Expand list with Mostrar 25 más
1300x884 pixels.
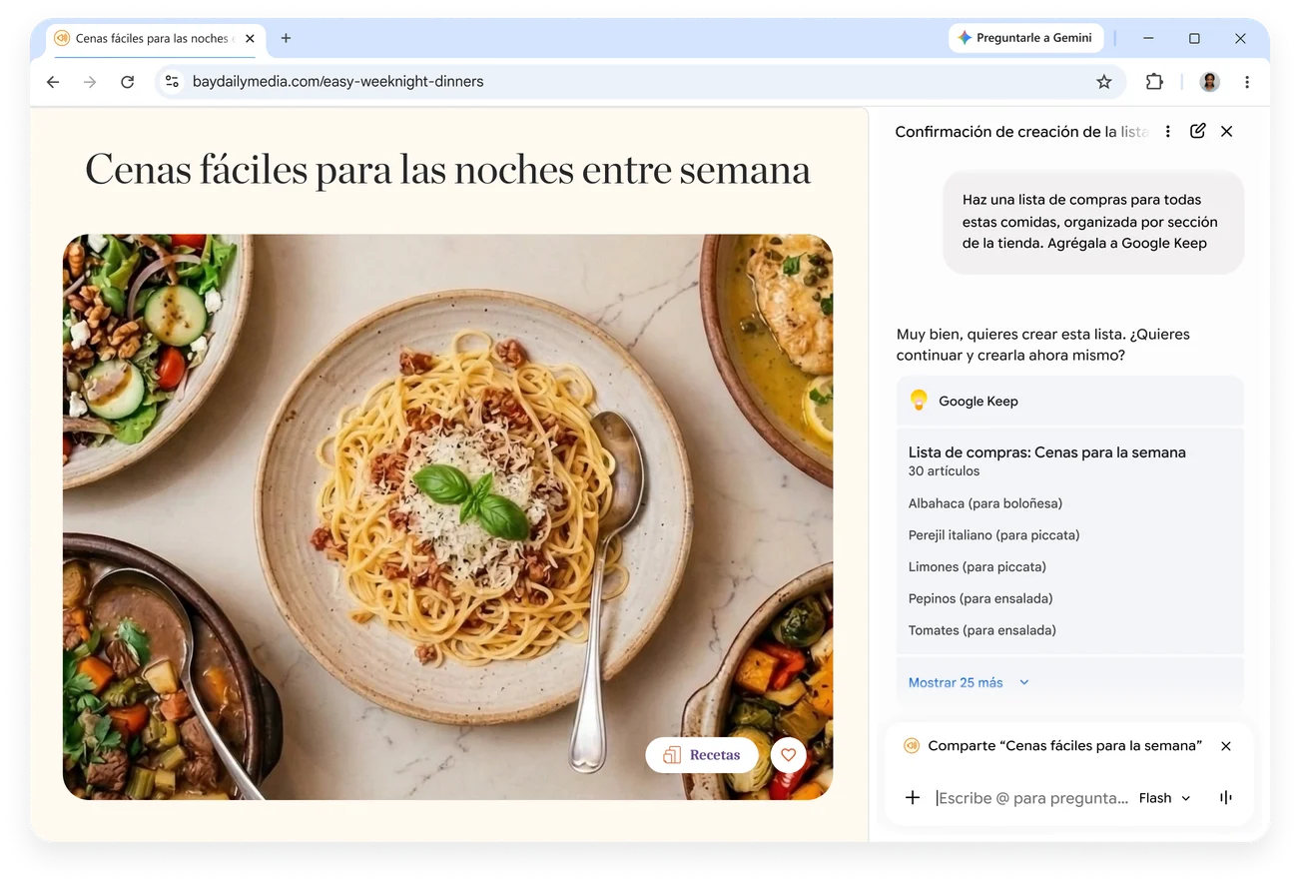coord(968,682)
